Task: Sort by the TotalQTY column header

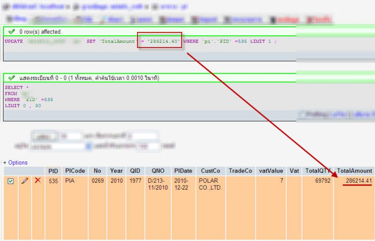Action: point(318,171)
